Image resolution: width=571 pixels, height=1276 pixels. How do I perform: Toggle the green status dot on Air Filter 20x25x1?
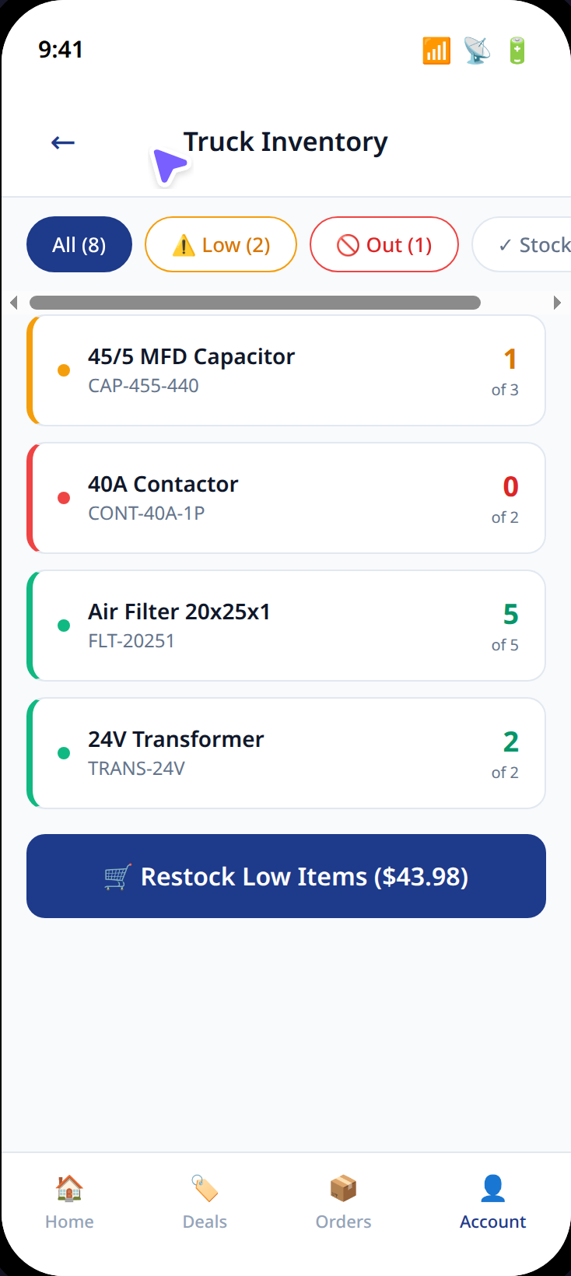pos(63,625)
